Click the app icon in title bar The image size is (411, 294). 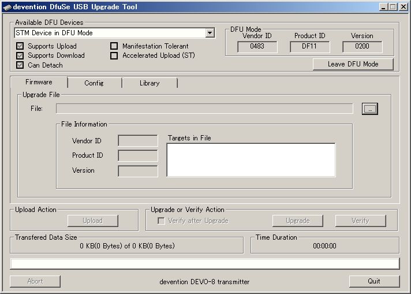coord(8,7)
